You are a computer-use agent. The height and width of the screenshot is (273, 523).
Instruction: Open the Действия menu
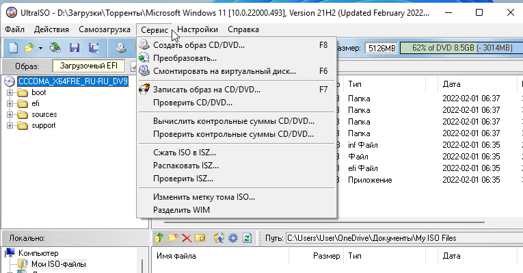click(51, 29)
